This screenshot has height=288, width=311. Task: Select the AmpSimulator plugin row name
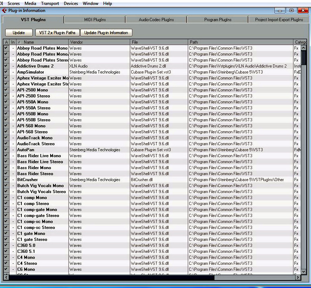tap(31, 72)
